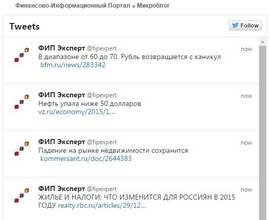Click the 'now' timestamp on the RBC realty tweet

247,190
